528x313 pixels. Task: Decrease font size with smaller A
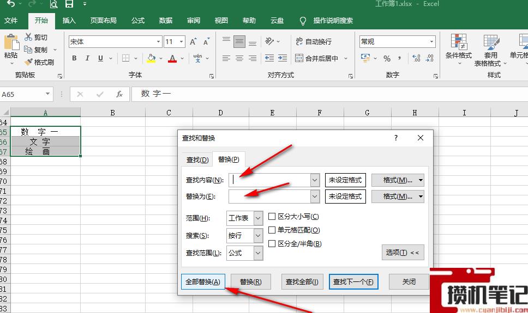[x=206, y=42]
